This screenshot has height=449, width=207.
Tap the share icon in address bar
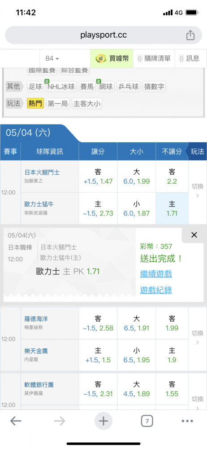click(x=190, y=35)
